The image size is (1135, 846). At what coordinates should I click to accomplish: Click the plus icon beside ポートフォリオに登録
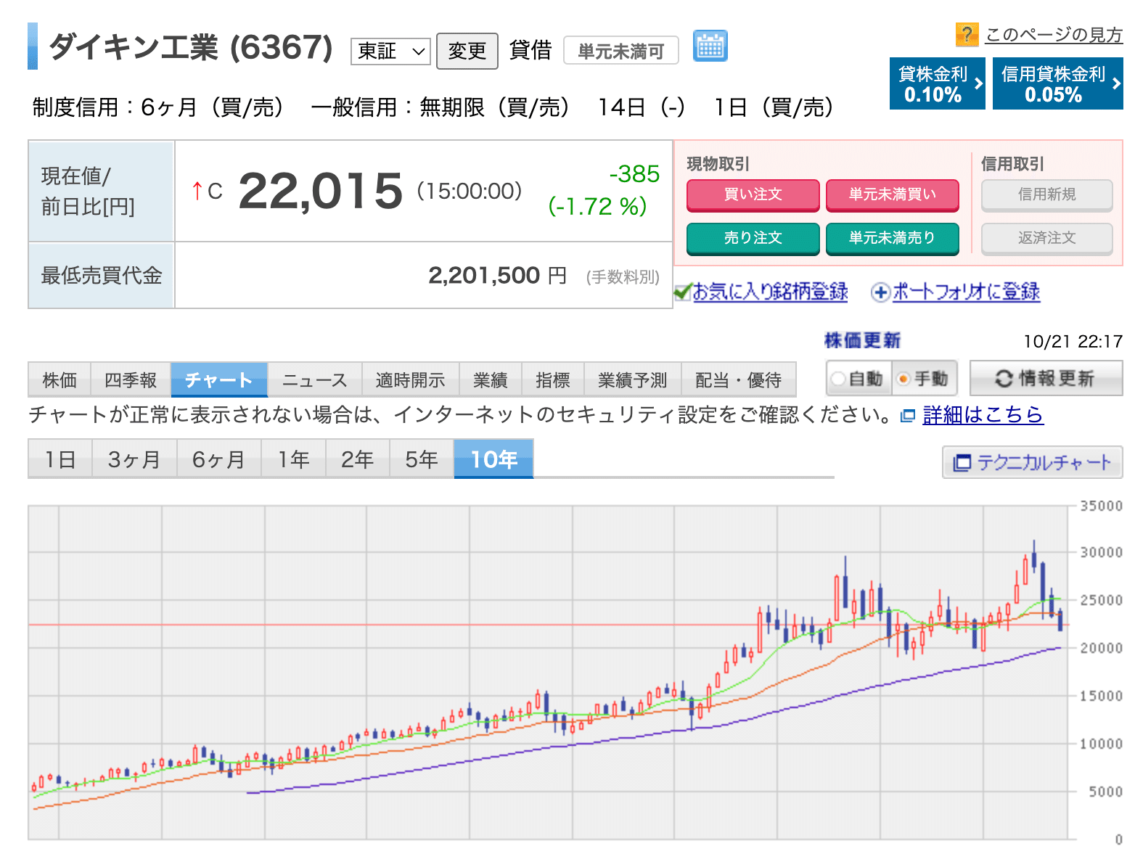pyautogui.click(x=880, y=292)
